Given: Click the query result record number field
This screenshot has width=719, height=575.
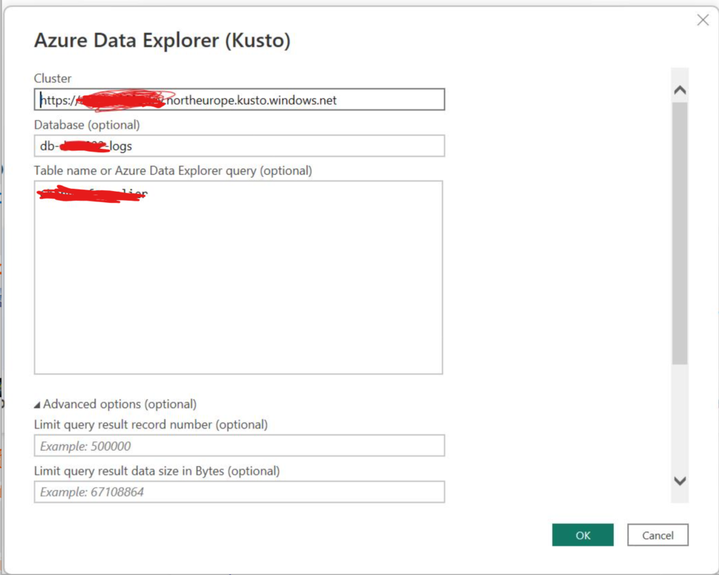Looking at the screenshot, I should (239, 446).
